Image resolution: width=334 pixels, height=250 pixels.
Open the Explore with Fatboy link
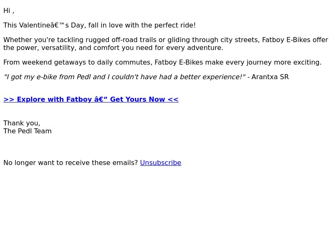(x=91, y=99)
